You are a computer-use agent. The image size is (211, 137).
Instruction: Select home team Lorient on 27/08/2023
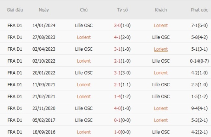tap(84, 37)
